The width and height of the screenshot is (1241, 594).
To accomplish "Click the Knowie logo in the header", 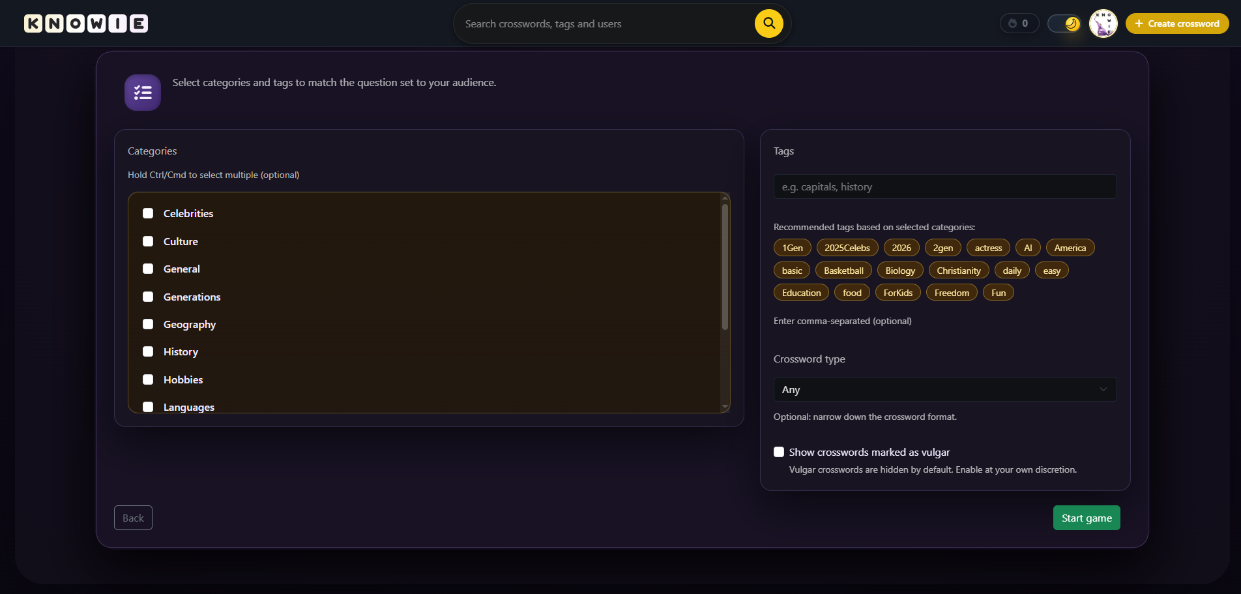I will coord(85,23).
